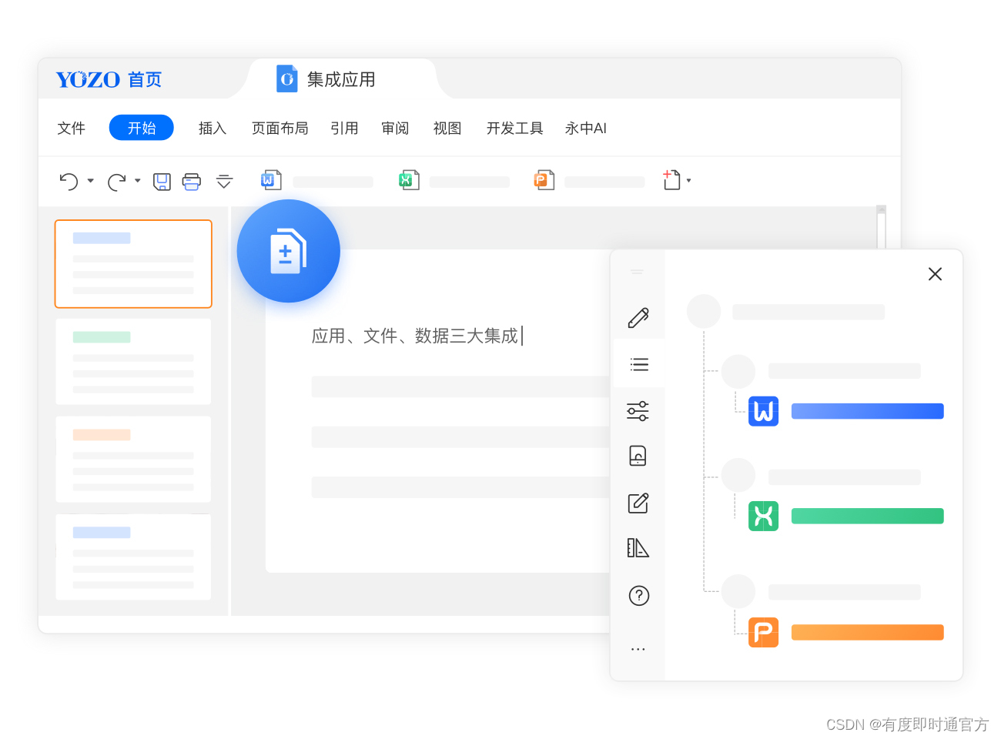
Task: Select the first page thumbnail with orange border
Action: coord(133,264)
